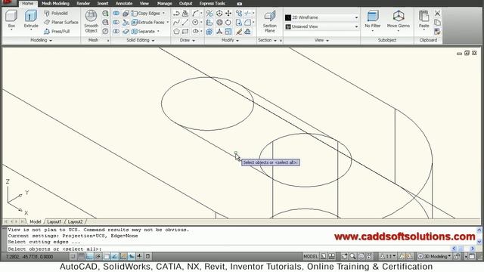This screenshot has height=272, width=484.
Task: Open the 3D Modeling workspace dropdown
Action: (x=435, y=256)
